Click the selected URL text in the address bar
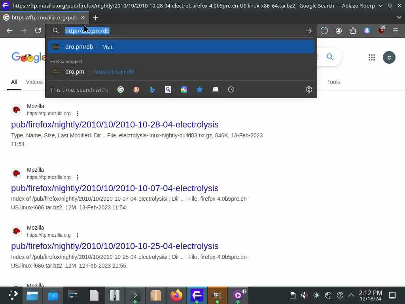 click(x=87, y=31)
